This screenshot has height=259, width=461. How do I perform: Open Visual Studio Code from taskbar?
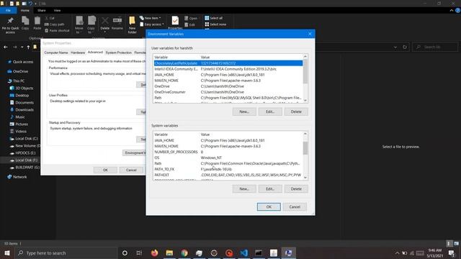click(243, 253)
